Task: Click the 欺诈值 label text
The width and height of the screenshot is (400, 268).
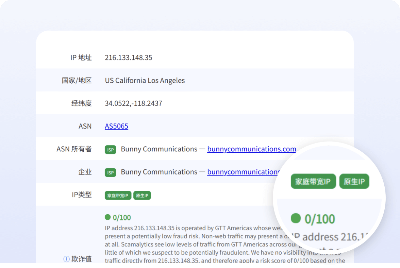Action: [x=81, y=259]
